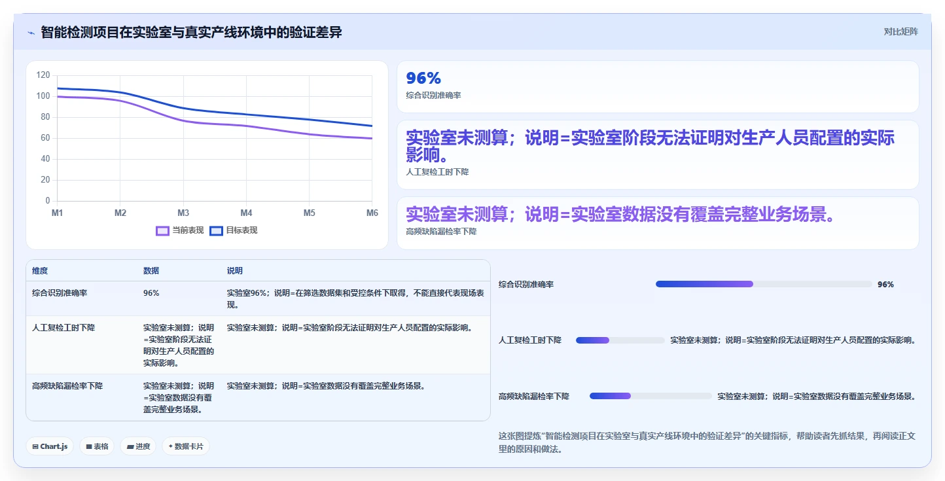Click the 人工复检工时下降 progress bar

[620, 340]
